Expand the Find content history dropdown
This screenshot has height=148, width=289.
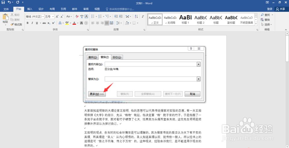199,64
